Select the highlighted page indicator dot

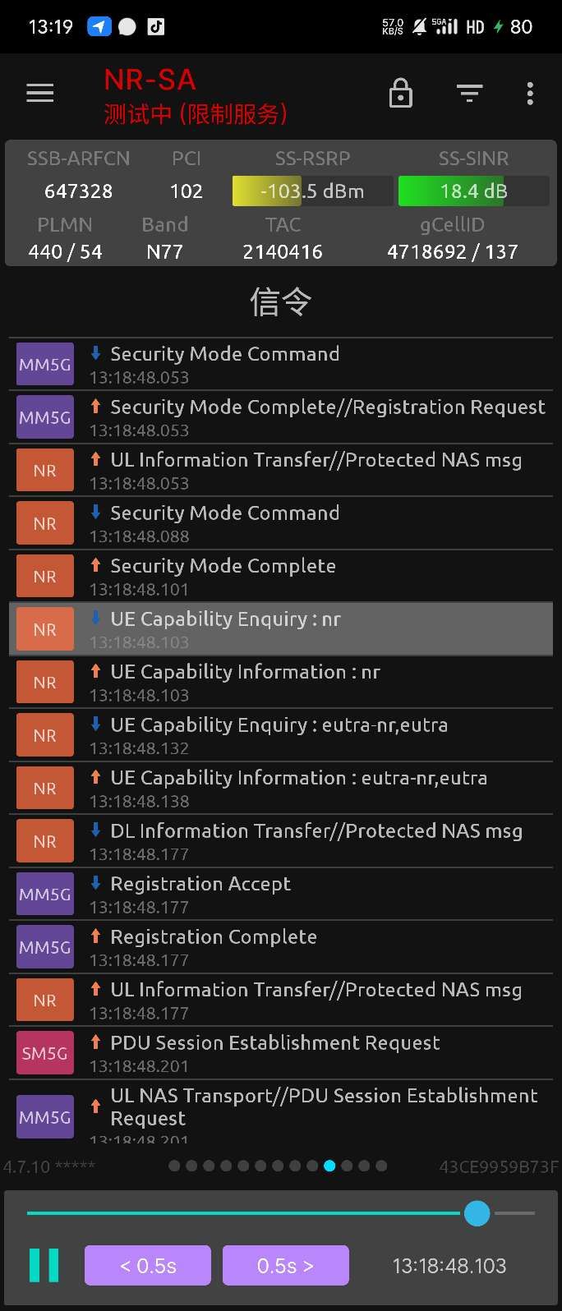[x=329, y=1166]
